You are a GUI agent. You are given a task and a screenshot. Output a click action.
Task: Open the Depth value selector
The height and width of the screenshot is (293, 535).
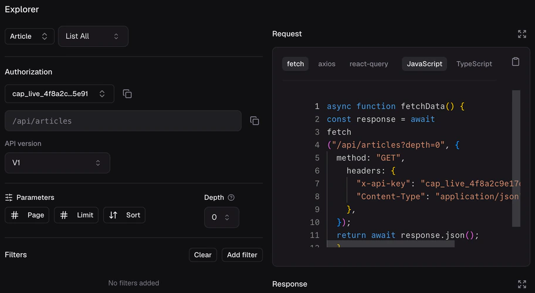click(221, 217)
